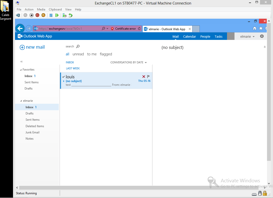Viewport: 273px width, 198px height.
Task: Select the elmarie - Outlook Web App browser tab
Action: point(167,29)
